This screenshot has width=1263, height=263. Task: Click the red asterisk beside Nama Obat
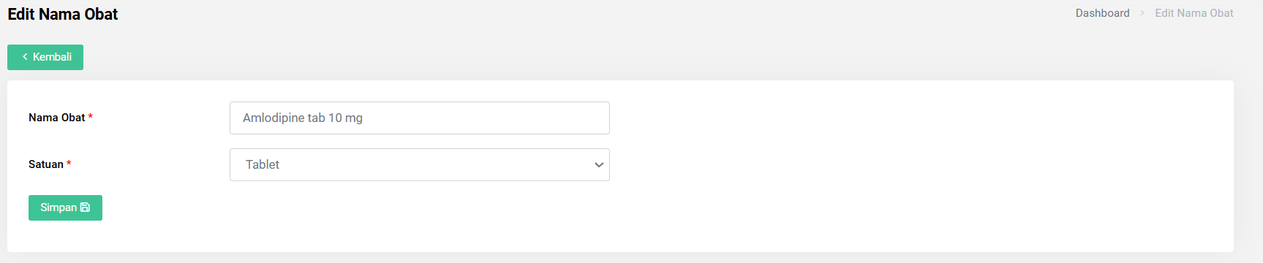pos(90,117)
